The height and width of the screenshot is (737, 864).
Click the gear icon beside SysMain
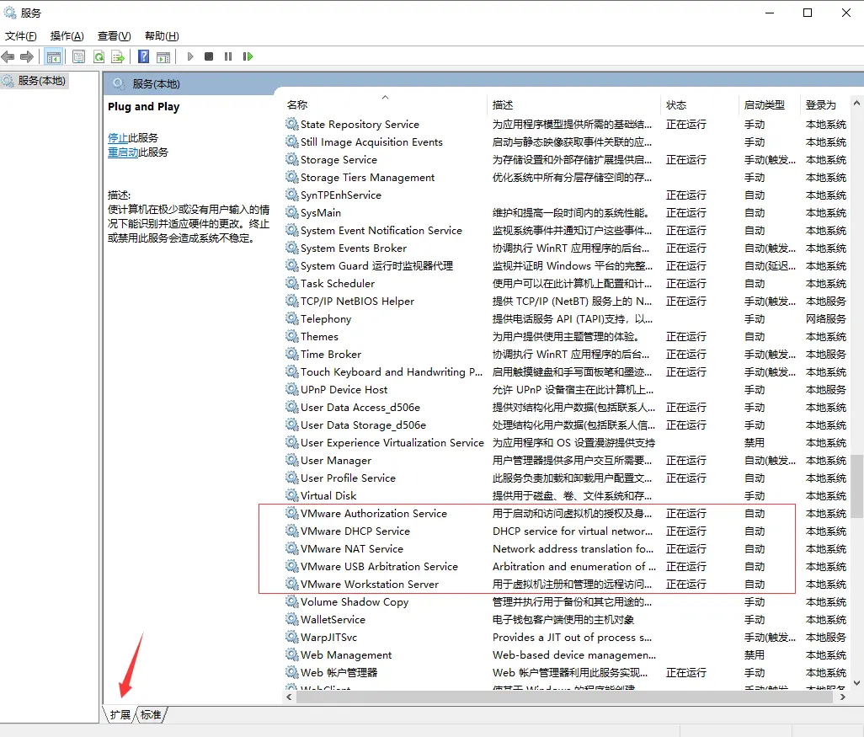[292, 212]
